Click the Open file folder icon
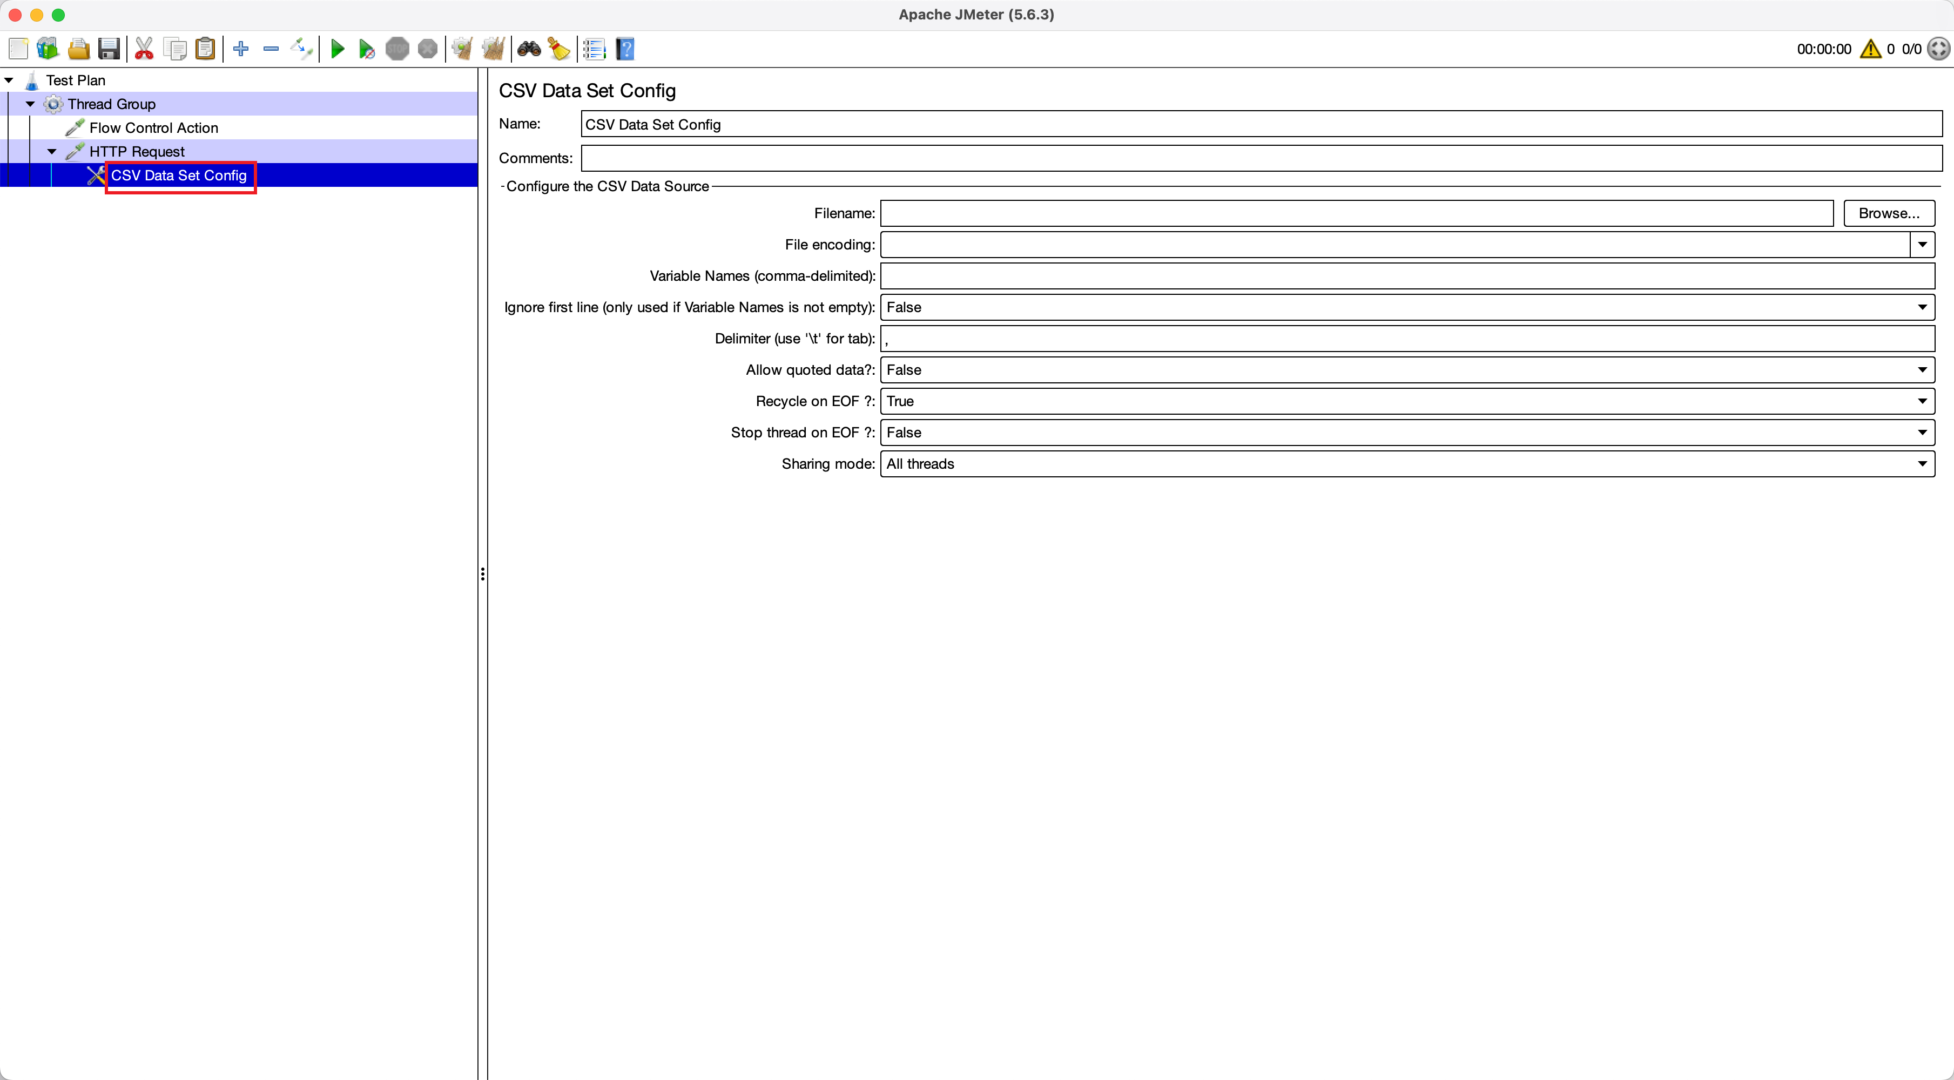This screenshot has height=1080, width=1954. click(79, 49)
